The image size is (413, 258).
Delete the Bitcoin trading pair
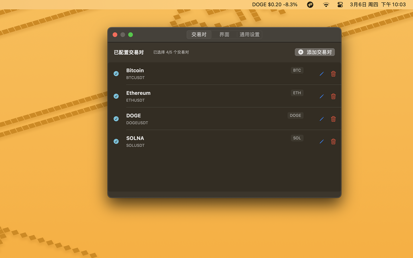[333, 74]
